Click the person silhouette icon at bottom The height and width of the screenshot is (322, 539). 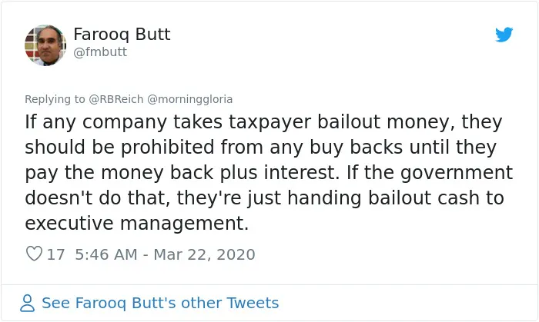tap(27, 303)
